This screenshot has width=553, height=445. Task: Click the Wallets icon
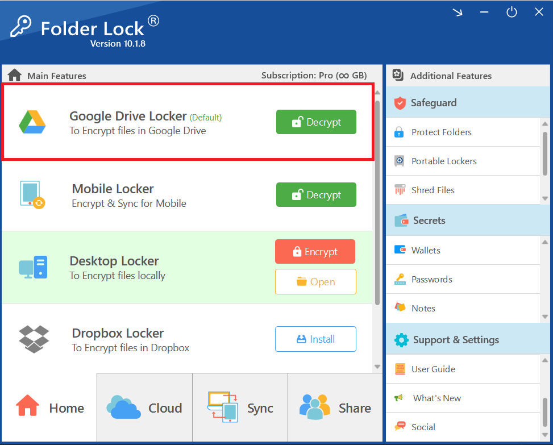(x=400, y=249)
